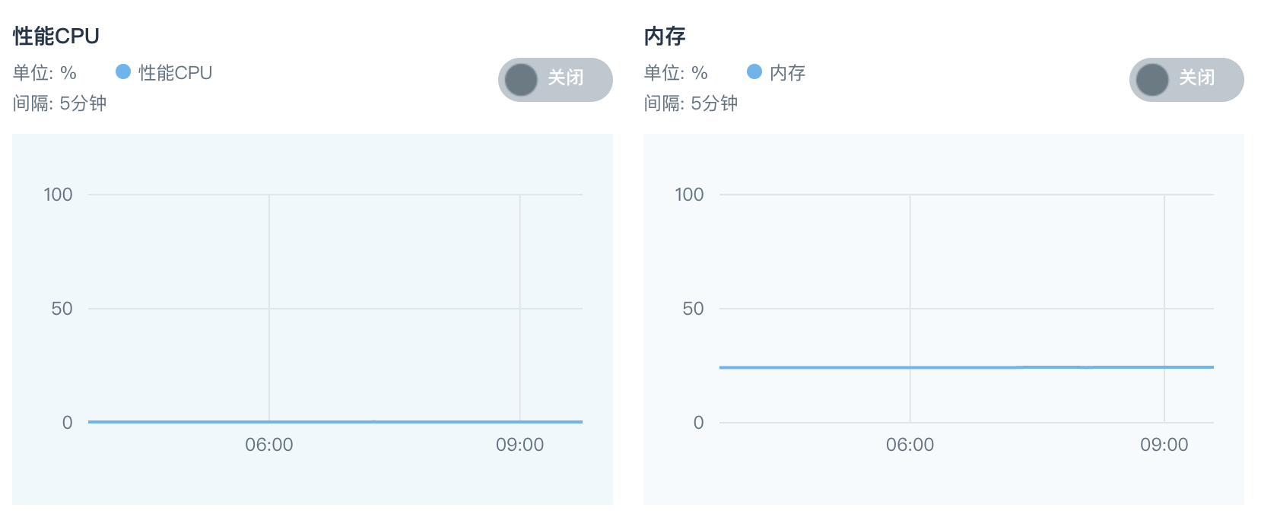Click the CPU line at 09:00
The height and width of the screenshot is (517, 1261).
tap(520, 421)
